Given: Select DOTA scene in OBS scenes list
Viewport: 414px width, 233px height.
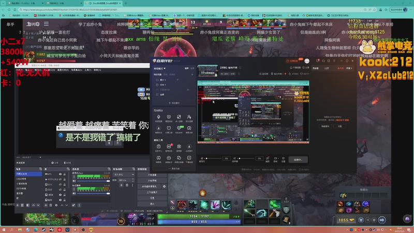Looking at the screenshot, I should pos(21,188).
